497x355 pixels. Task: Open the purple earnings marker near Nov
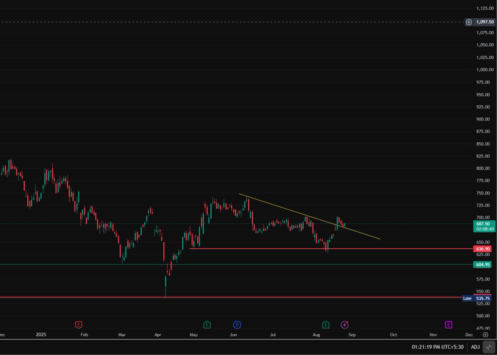point(449,325)
